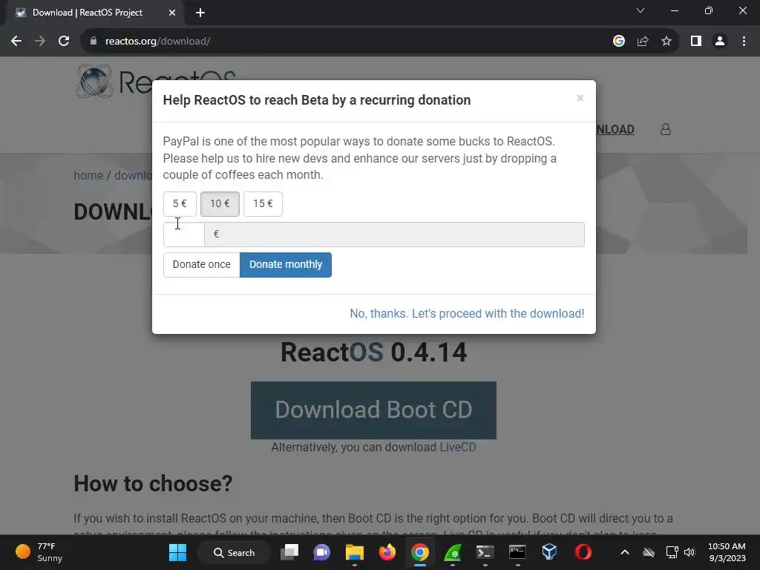Open the Google icon in the address bar
The image size is (760, 570).
[619, 42]
